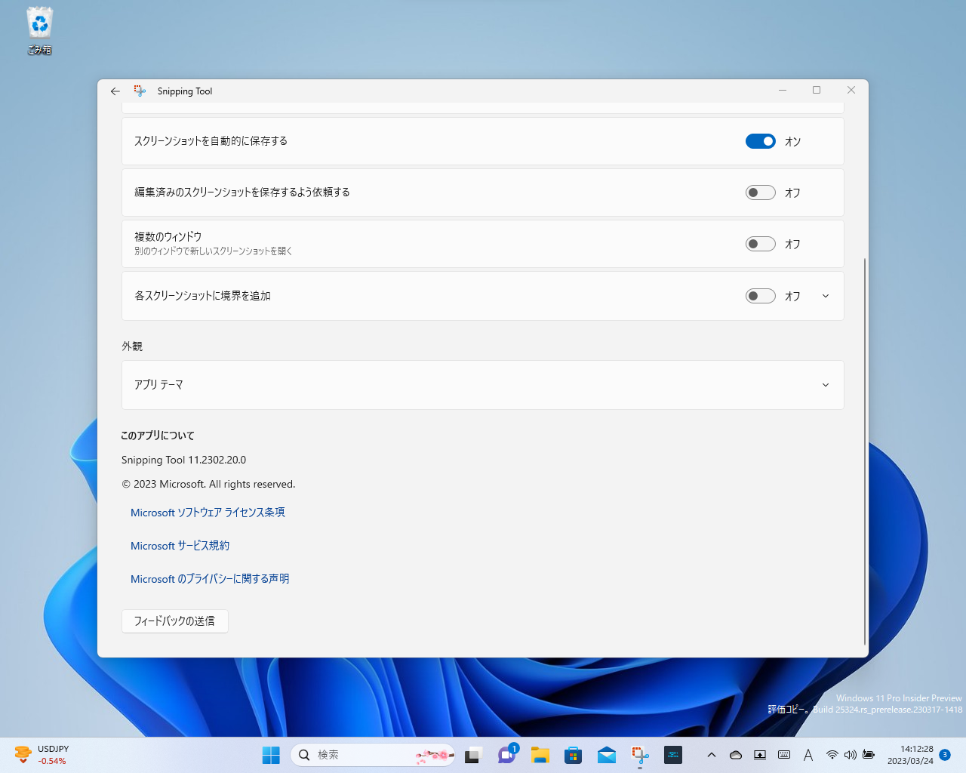
Task: Open the Start menu
Action: tap(271, 754)
